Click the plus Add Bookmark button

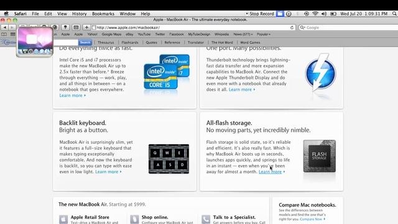tap(86, 27)
